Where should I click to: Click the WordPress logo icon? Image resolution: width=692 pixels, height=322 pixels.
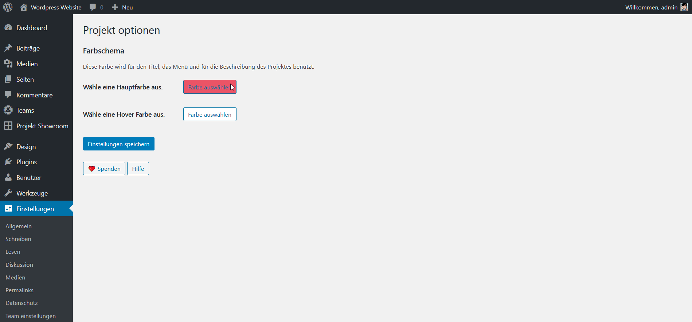8,7
